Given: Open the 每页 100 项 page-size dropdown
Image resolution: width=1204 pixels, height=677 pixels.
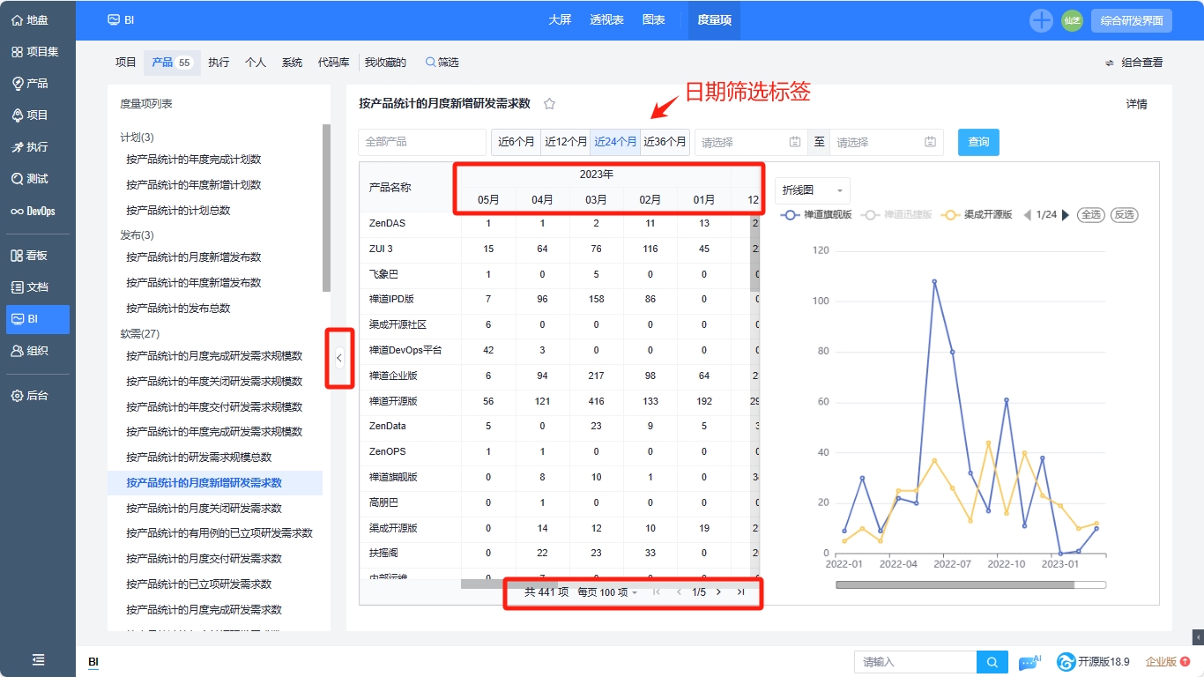Looking at the screenshot, I should click(606, 592).
